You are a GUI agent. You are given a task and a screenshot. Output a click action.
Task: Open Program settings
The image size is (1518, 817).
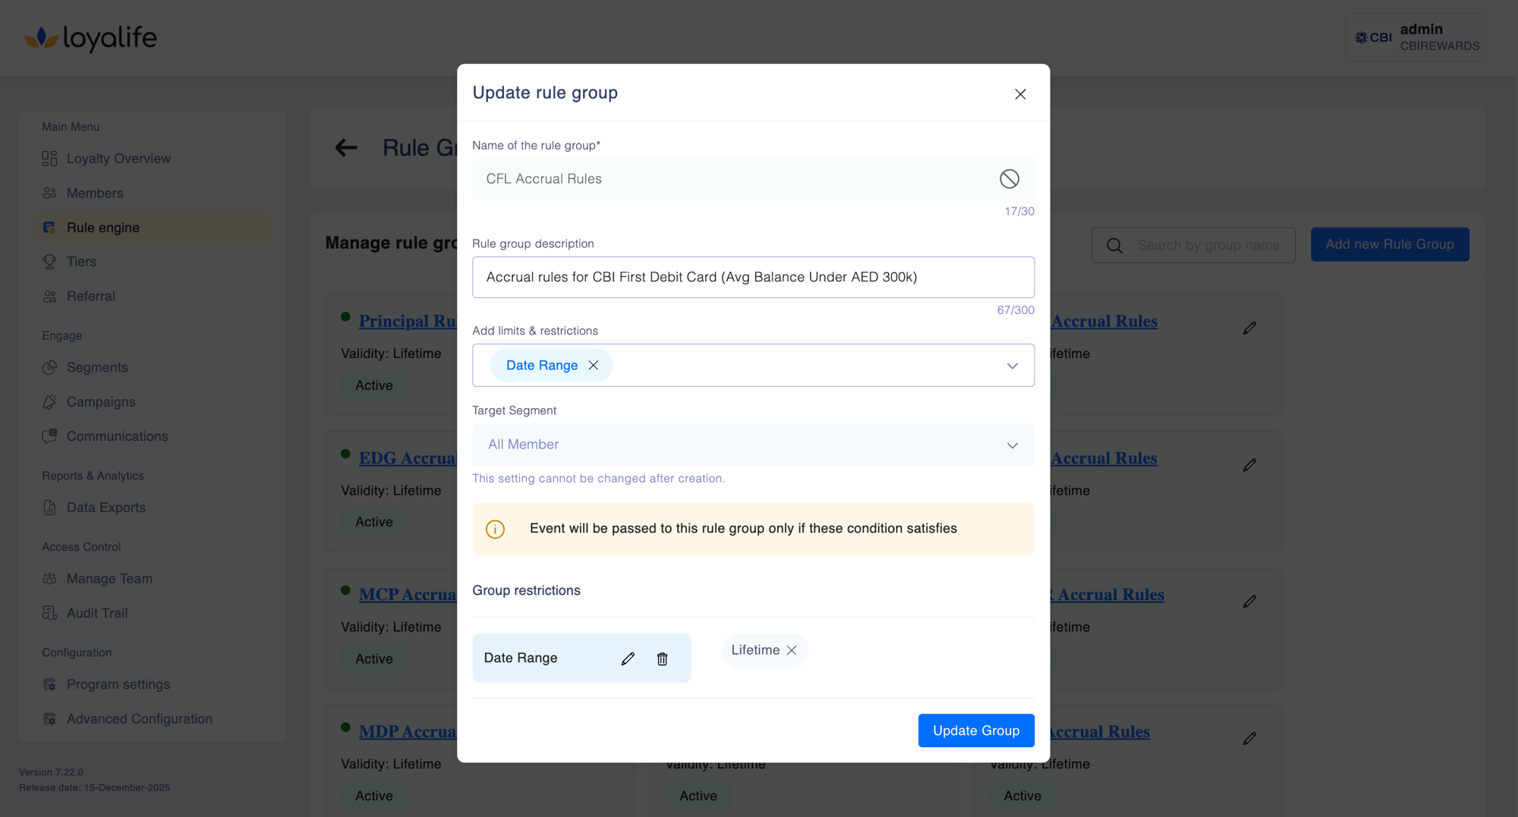pos(118,684)
